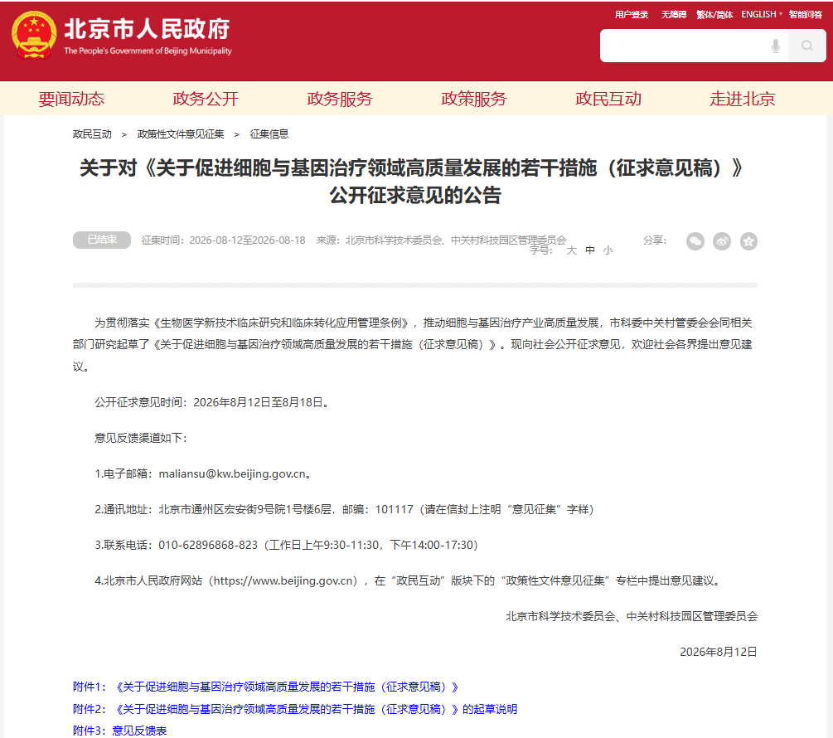Set font size to 中
The image size is (833, 738).
pos(590,250)
